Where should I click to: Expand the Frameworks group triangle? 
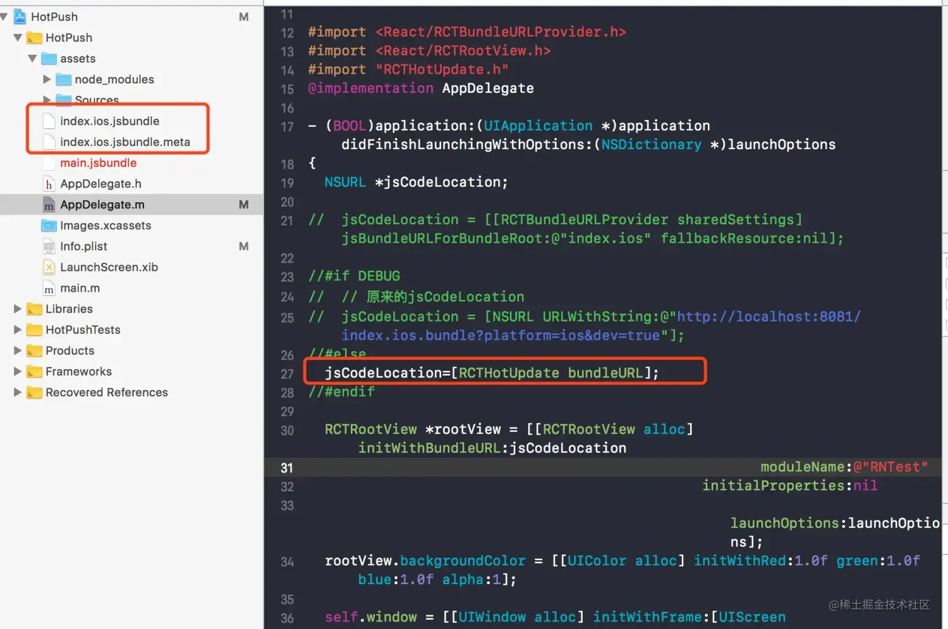(x=18, y=371)
